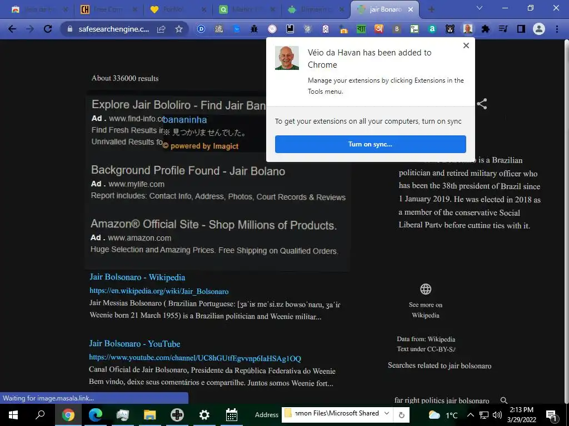The width and height of the screenshot is (569, 426).
Task: Go back to the previous page
Action: [12, 29]
